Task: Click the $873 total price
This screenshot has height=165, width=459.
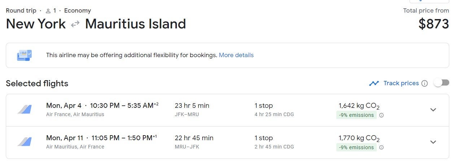Action: click(x=433, y=24)
